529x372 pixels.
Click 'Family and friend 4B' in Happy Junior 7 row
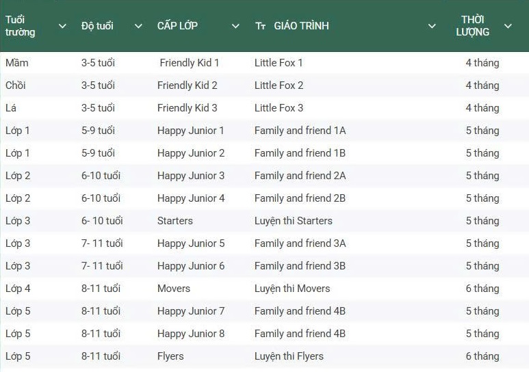coord(300,311)
